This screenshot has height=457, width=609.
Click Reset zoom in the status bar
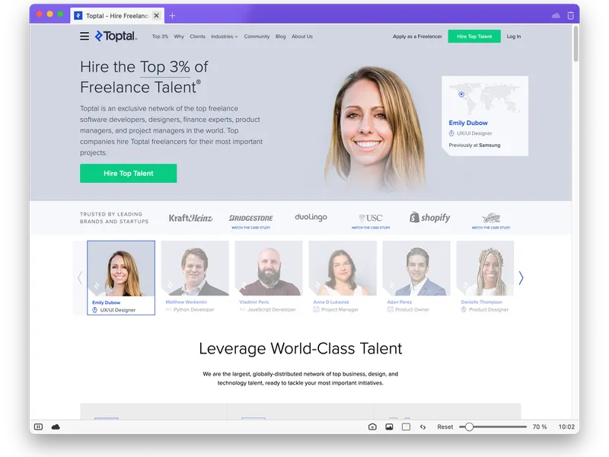445,427
